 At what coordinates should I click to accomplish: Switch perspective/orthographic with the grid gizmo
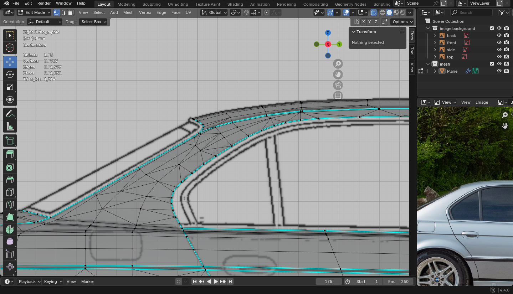click(x=338, y=96)
